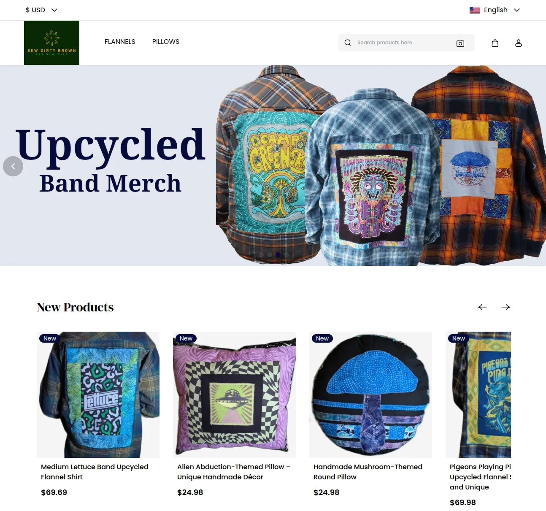Image resolution: width=546 pixels, height=511 pixels.
Task: Open Alien Abduction-Themed Pillow product link
Action: coord(234,472)
